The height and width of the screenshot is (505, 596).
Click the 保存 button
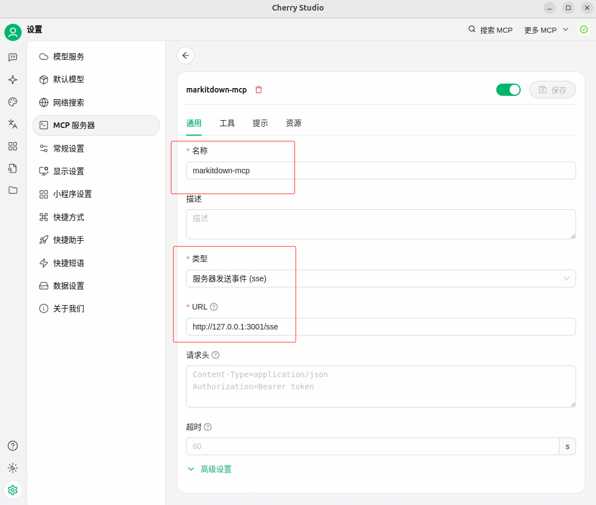coord(553,90)
